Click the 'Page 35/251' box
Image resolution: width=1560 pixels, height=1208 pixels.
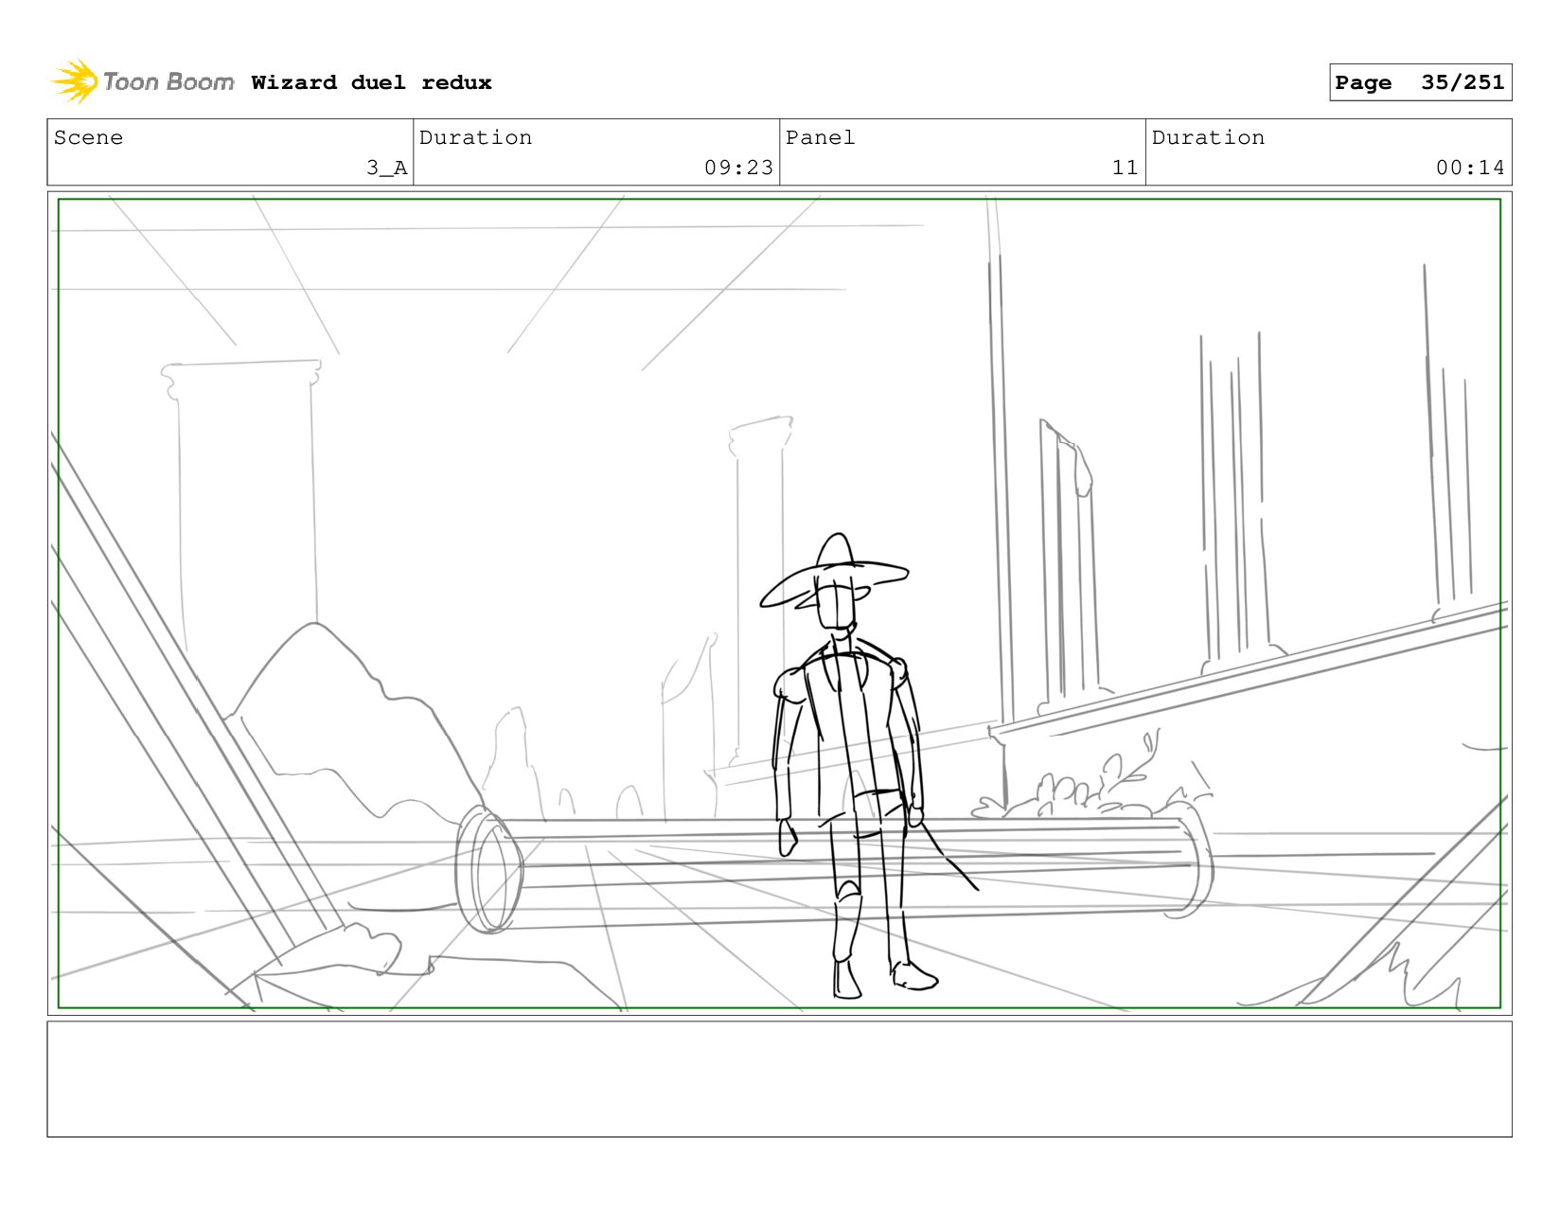1420,82
